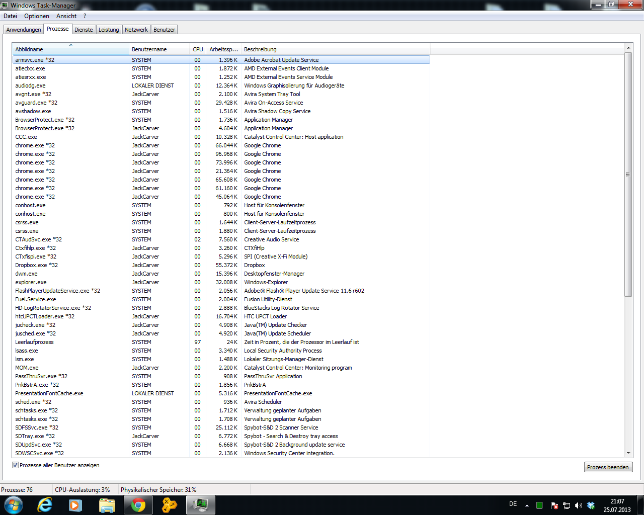Switch to the Benutzer tab
Screen dimensions: 644x515
click(x=165, y=30)
